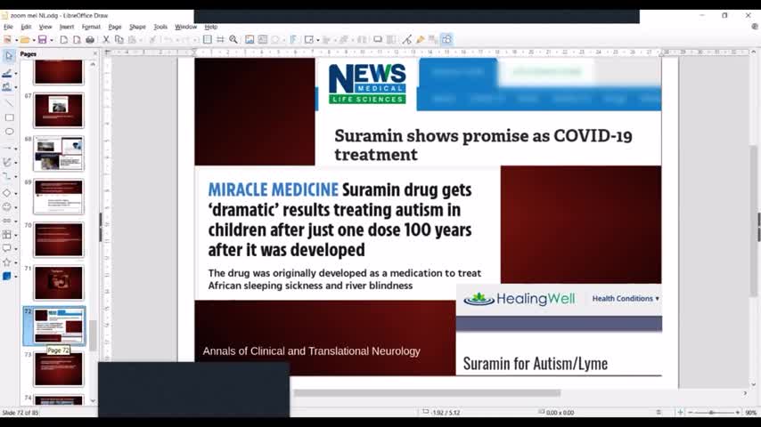
Task: Click the Line Color tool
Action: pos(7,73)
